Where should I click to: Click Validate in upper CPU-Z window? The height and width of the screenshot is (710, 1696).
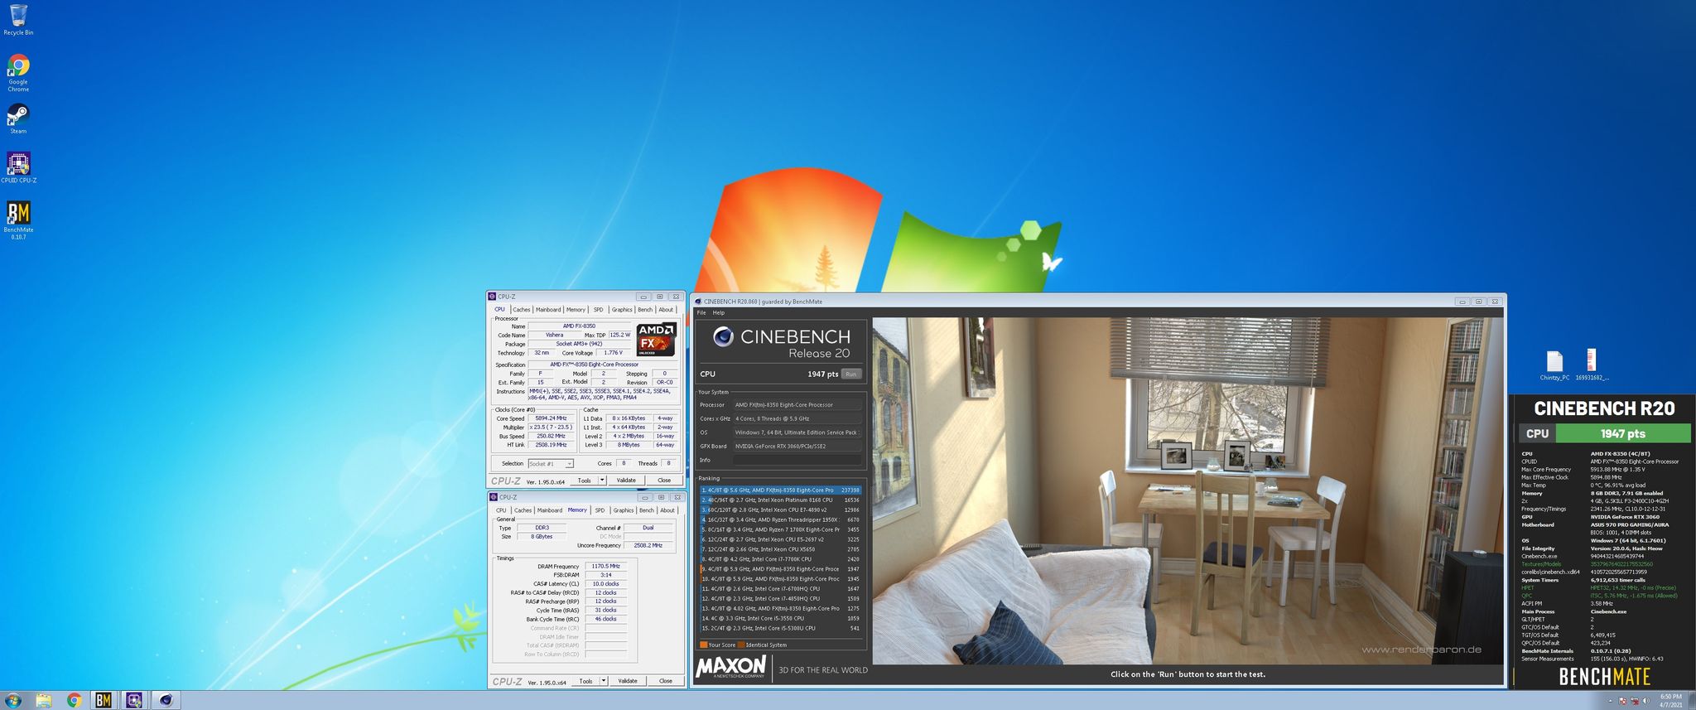pos(626,481)
